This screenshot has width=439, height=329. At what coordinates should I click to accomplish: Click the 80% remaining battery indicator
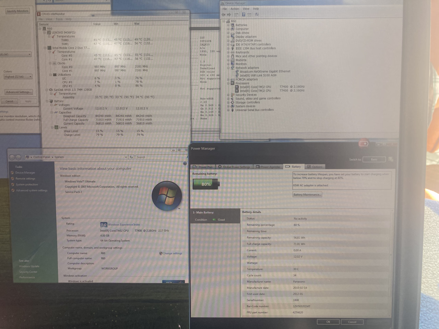click(206, 184)
